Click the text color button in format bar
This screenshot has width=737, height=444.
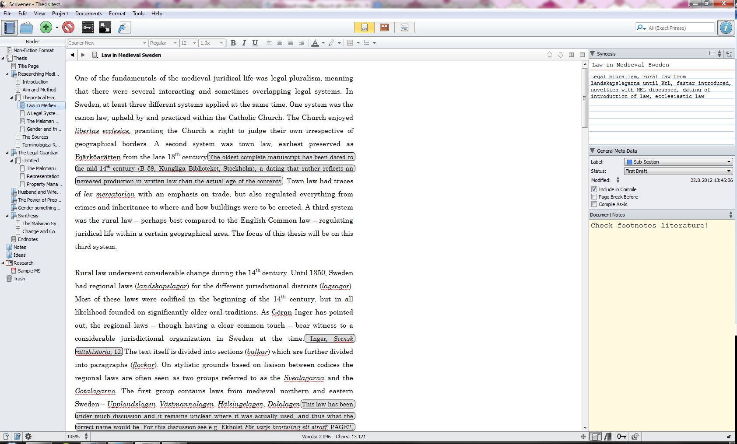pyautogui.click(x=315, y=43)
